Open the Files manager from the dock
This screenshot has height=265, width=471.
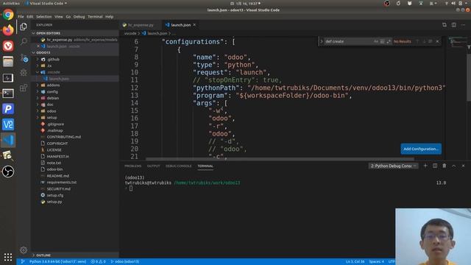[8, 62]
